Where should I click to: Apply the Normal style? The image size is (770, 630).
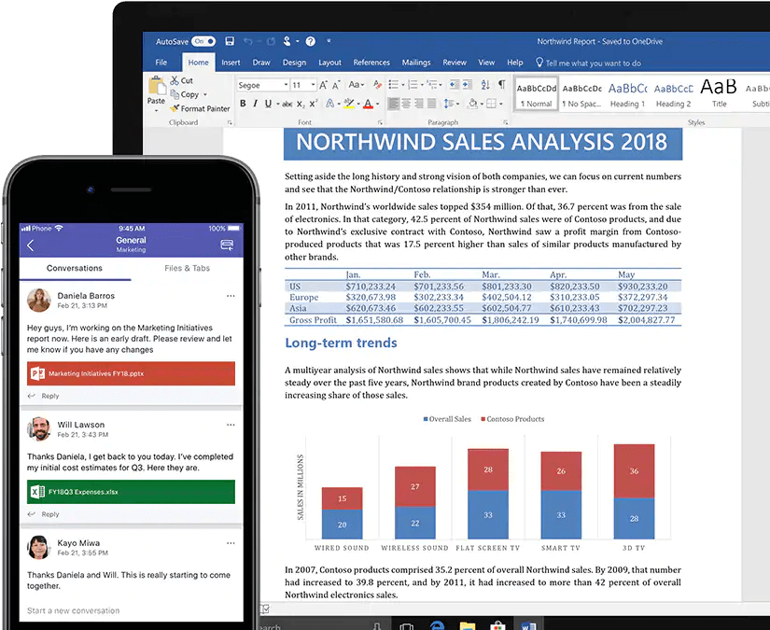(x=537, y=95)
